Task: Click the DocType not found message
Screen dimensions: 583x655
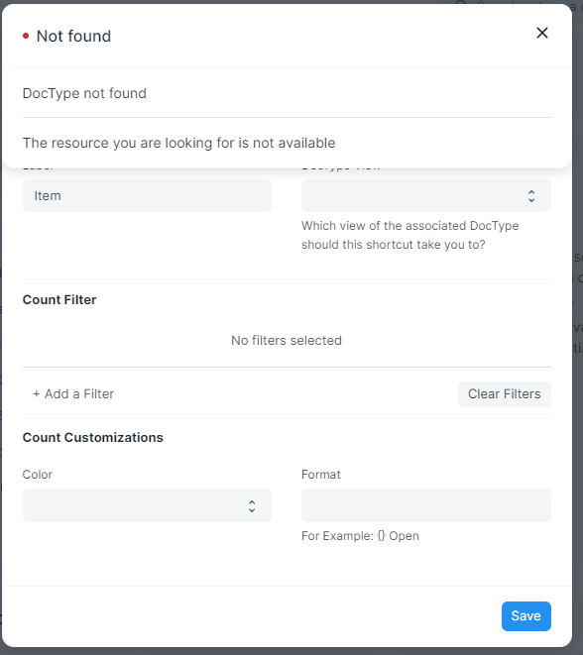Action: pos(84,93)
